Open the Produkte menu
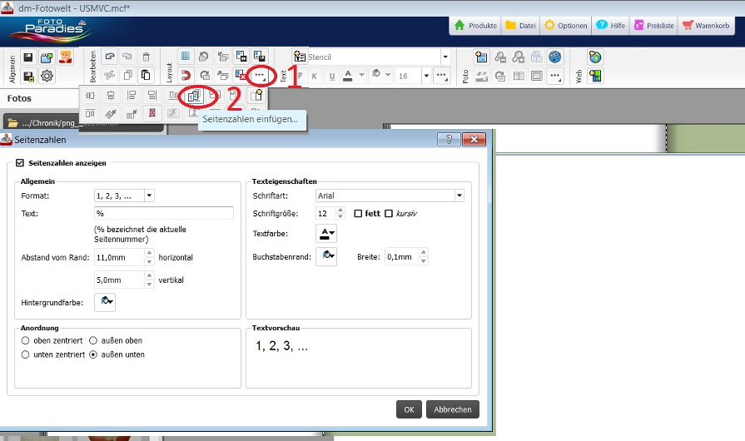 click(x=476, y=25)
